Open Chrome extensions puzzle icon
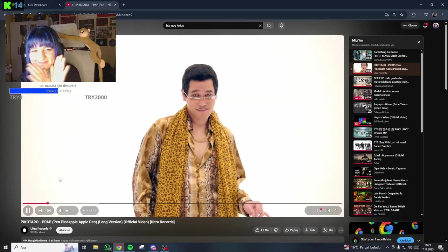Viewport: 448px width, 252px height. pos(414,15)
